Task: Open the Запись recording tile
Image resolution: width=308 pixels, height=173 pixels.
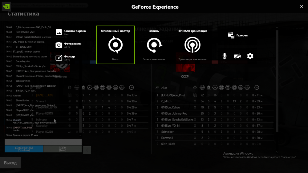Action: point(154,45)
